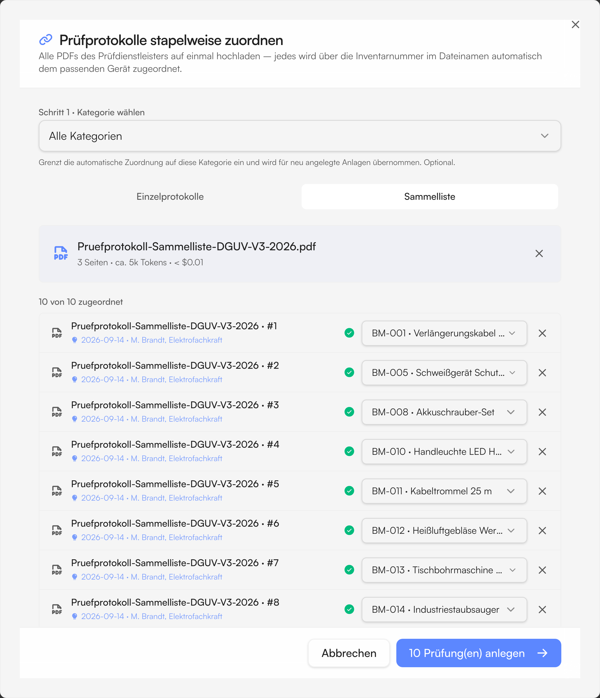Click row title Pruefprotokoll-Sammelliste-DGUV-V3-2026 · #6

coord(175,523)
